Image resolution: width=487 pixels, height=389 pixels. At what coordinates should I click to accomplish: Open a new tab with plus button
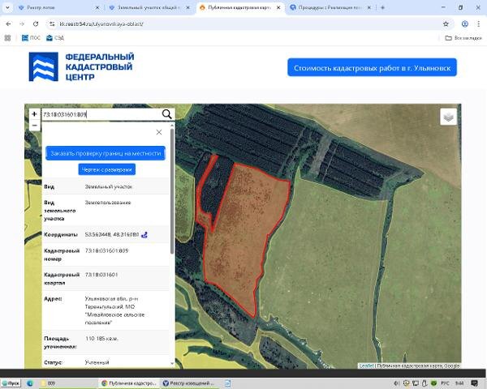pos(382,7)
